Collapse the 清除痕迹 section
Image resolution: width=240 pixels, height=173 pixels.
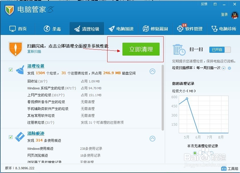tap(153, 138)
